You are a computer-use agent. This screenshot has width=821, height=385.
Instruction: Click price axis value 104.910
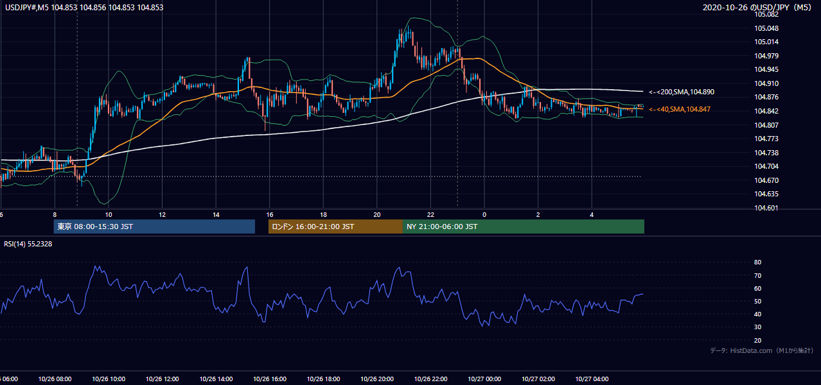pyautogui.click(x=766, y=83)
